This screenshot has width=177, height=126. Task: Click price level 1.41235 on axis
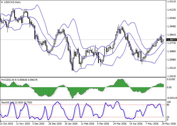pos(171,10)
